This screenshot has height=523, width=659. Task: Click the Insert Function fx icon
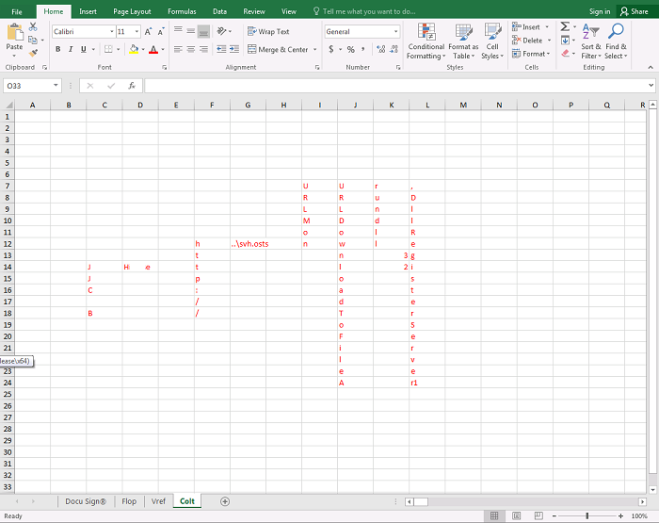132,86
